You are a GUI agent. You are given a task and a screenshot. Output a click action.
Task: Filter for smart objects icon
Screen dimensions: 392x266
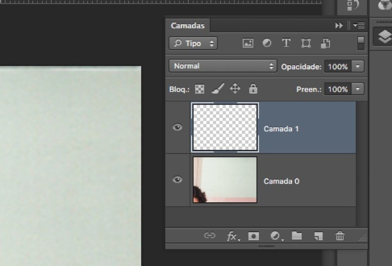coord(325,43)
